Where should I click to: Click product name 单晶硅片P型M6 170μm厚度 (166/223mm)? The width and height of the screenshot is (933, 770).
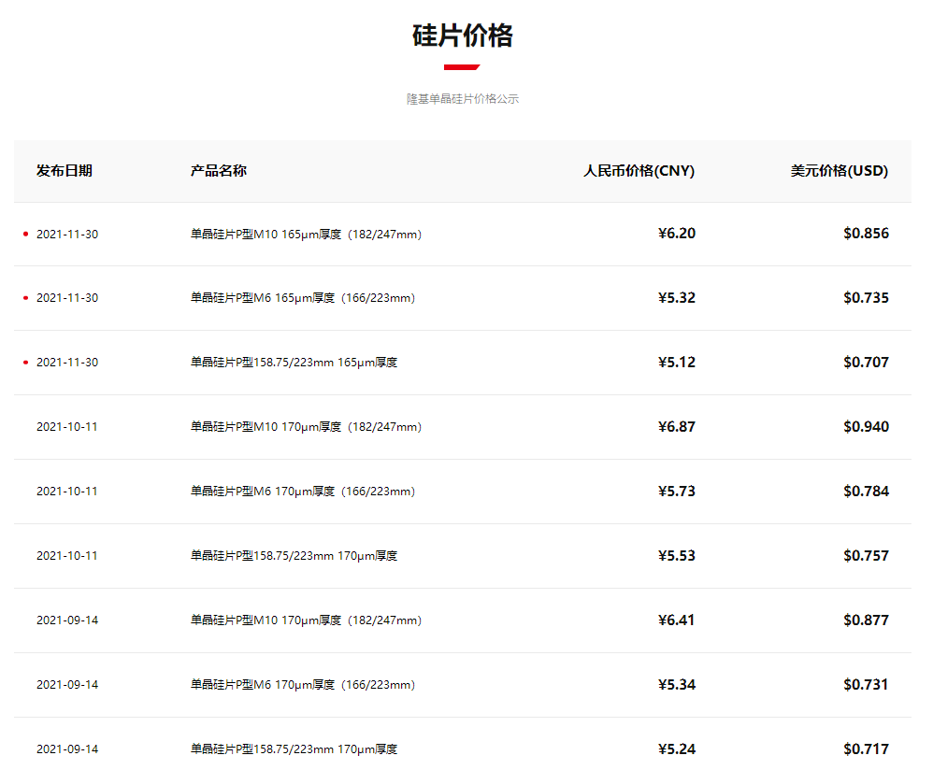[297, 491]
